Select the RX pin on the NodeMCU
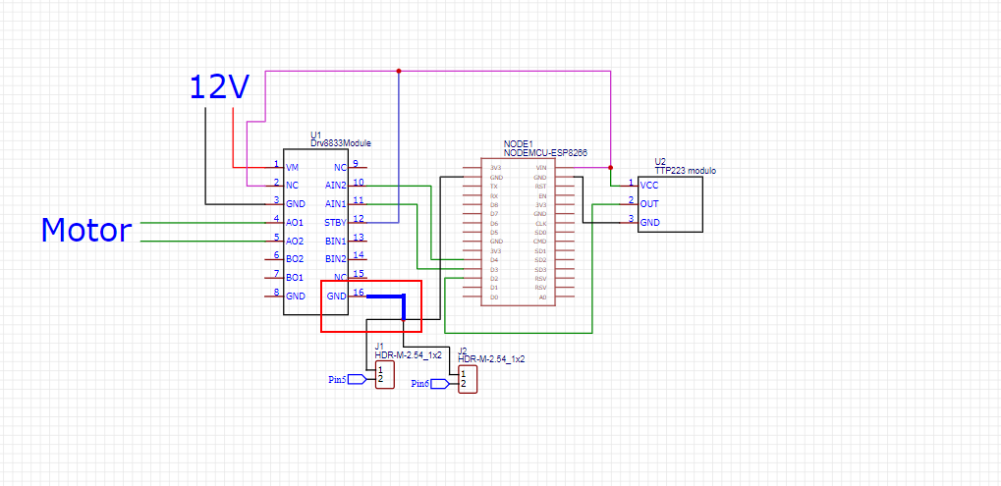Screen dimensions: 1001x486 pos(493,195)
